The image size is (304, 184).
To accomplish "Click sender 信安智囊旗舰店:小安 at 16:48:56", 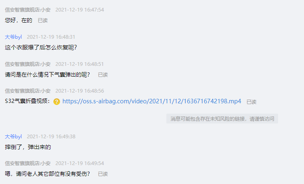I will pyautogui.click(x=28, y=91).
